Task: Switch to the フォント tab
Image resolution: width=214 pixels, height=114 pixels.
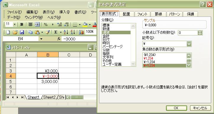Action: tap(142, 14)
